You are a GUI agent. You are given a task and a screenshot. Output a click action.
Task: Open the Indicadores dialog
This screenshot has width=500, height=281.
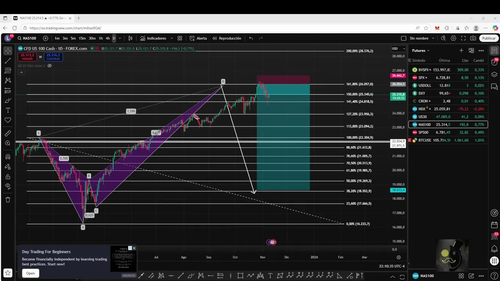click(153, 38)
